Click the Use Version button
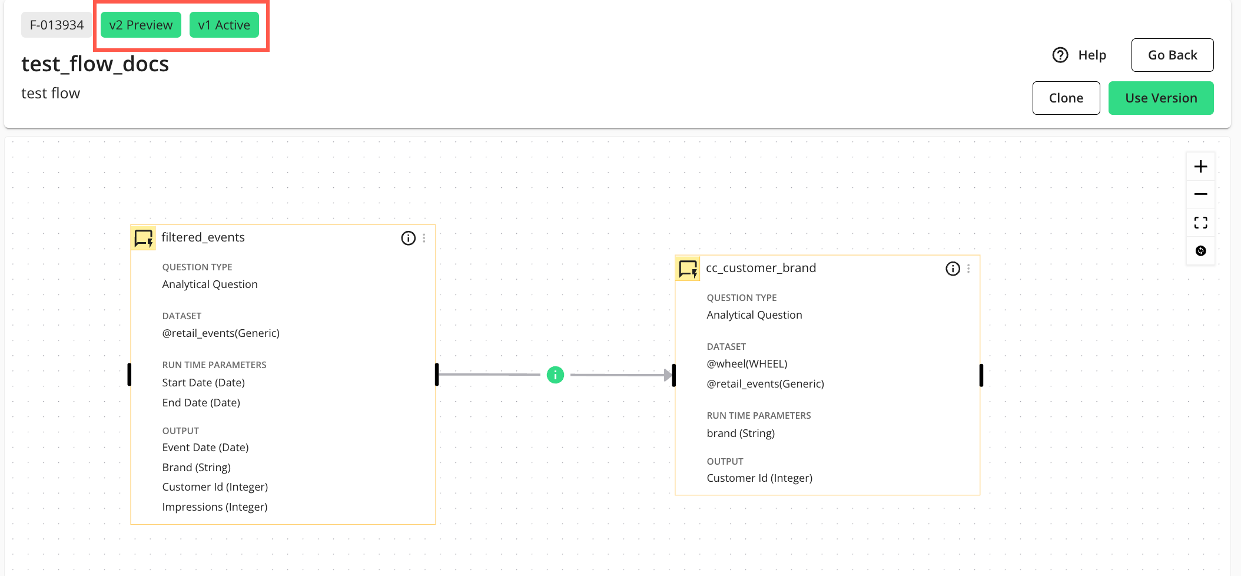This screenshot has width=1241, height=576. [x=1160, y=98]
